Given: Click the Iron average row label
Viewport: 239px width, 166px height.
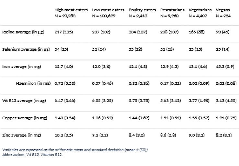Looking at the screenshot, I should coord(21,66).
